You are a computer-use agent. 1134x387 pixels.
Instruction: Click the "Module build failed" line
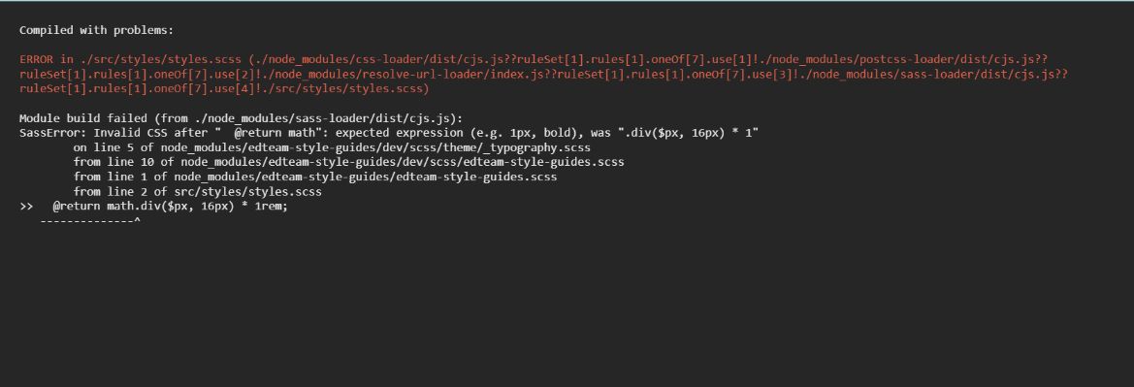(x=241, y=118)
